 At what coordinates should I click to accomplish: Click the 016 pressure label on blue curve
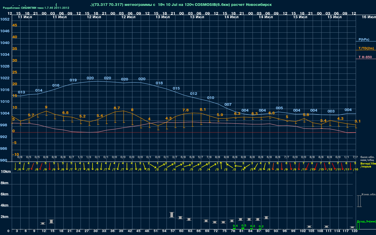(56, 85)
